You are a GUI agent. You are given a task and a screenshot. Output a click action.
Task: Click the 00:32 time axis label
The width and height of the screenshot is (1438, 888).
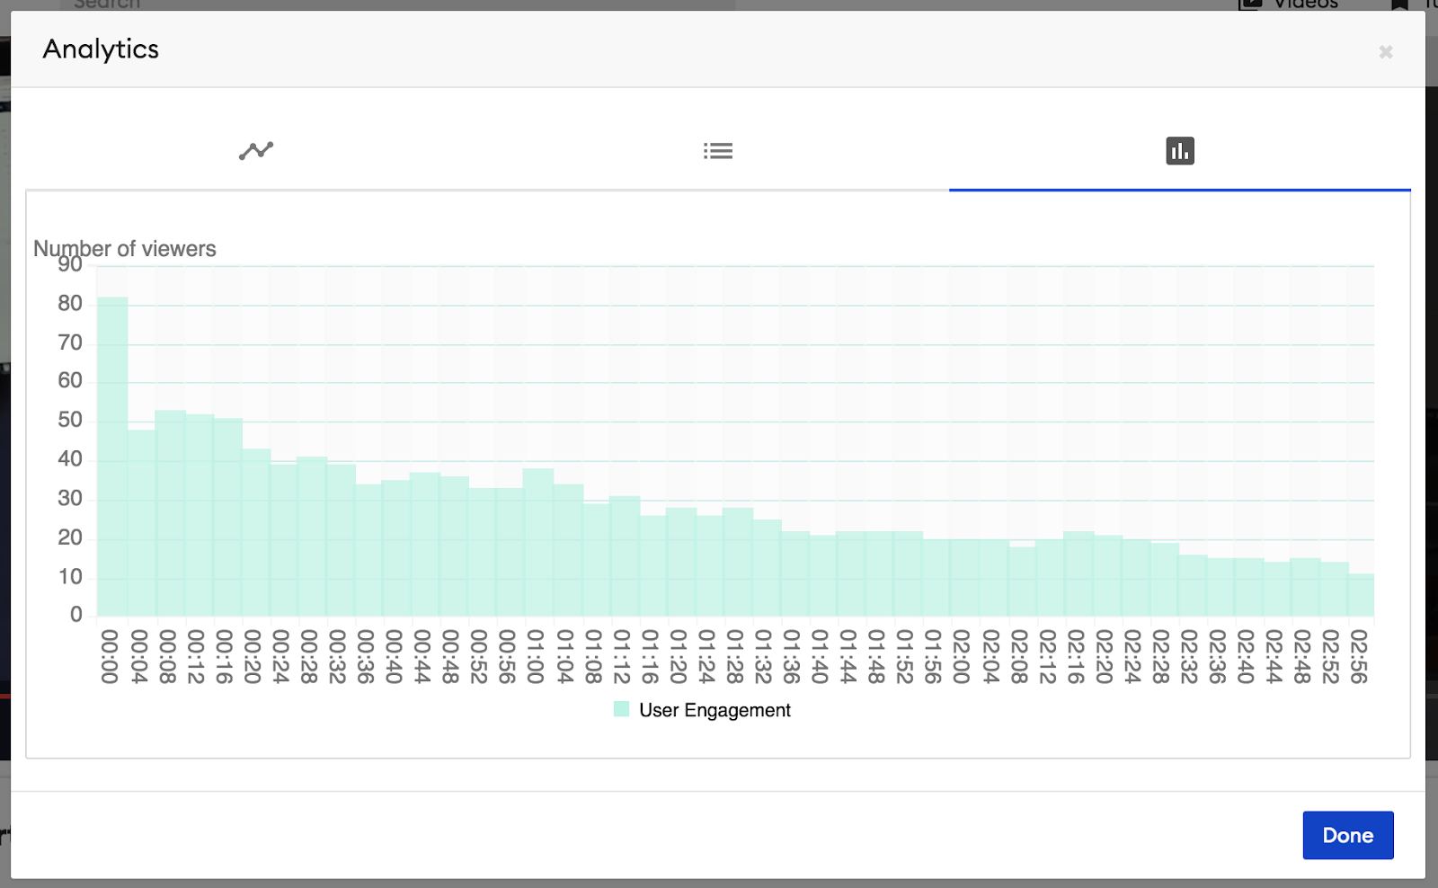(336, 657)
